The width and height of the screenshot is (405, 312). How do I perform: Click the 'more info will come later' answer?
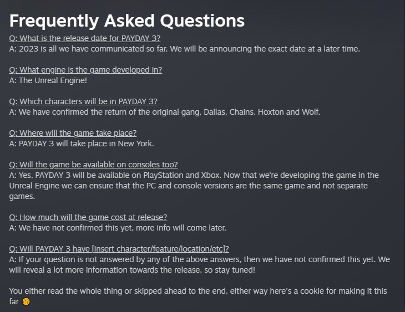pos(118,228)
